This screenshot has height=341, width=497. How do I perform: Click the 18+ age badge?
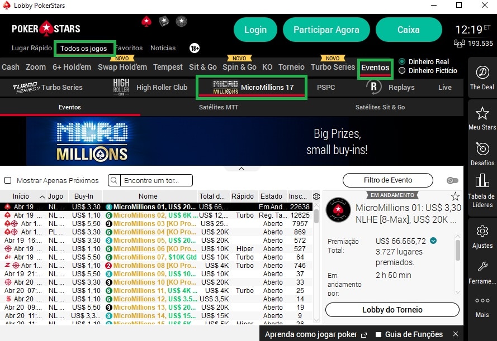195,48
